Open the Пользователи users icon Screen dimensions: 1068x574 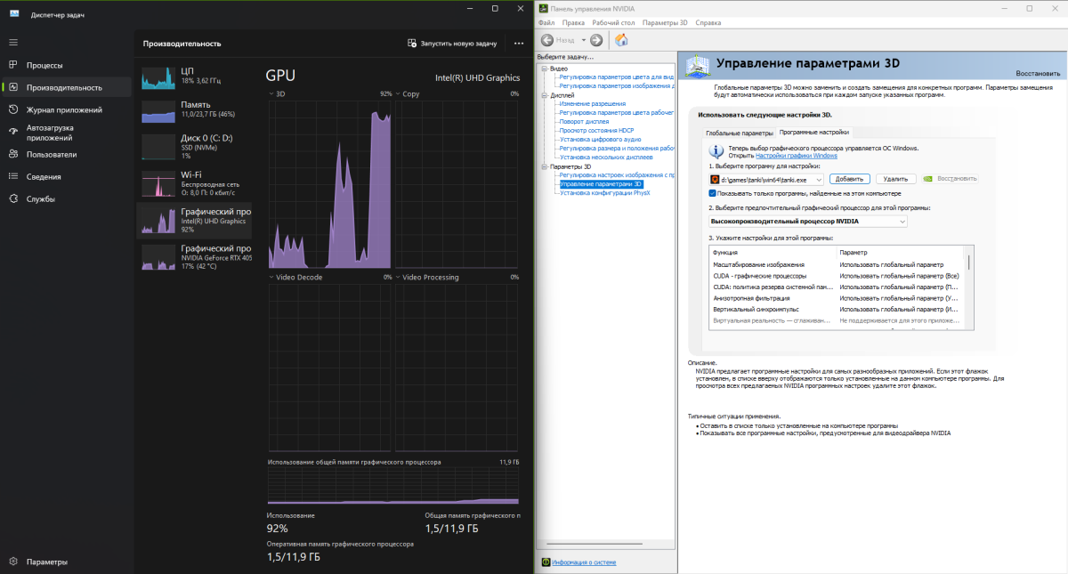[13, 154]
